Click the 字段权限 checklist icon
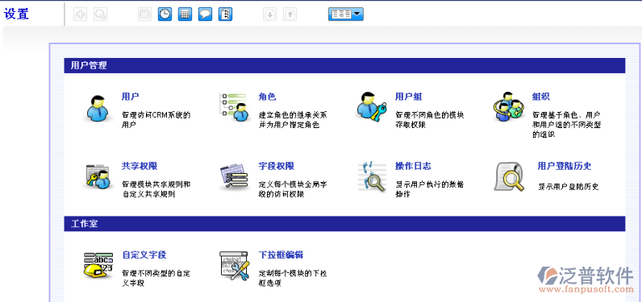The height and width of the screenshot is (302, 642). pos(234,176)
